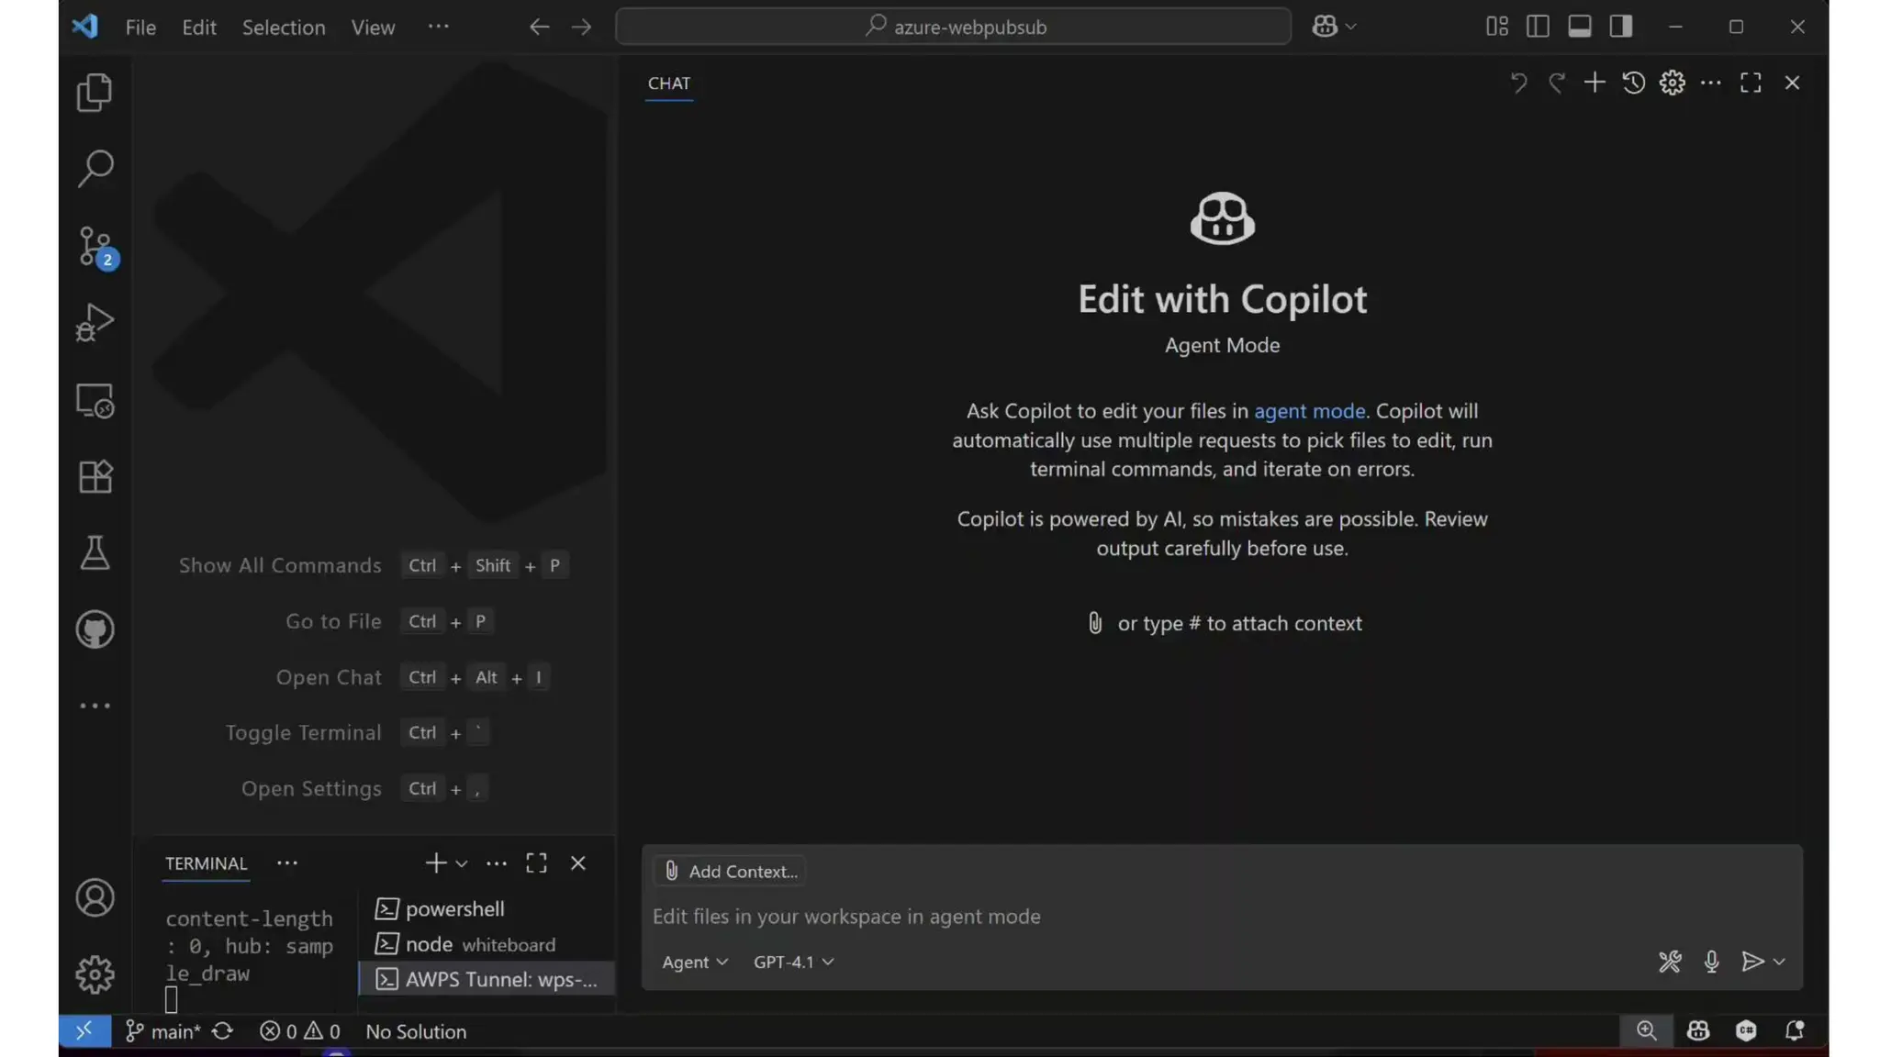
Task: Open the Run and Debug view
Action: [x=95, y=323]
